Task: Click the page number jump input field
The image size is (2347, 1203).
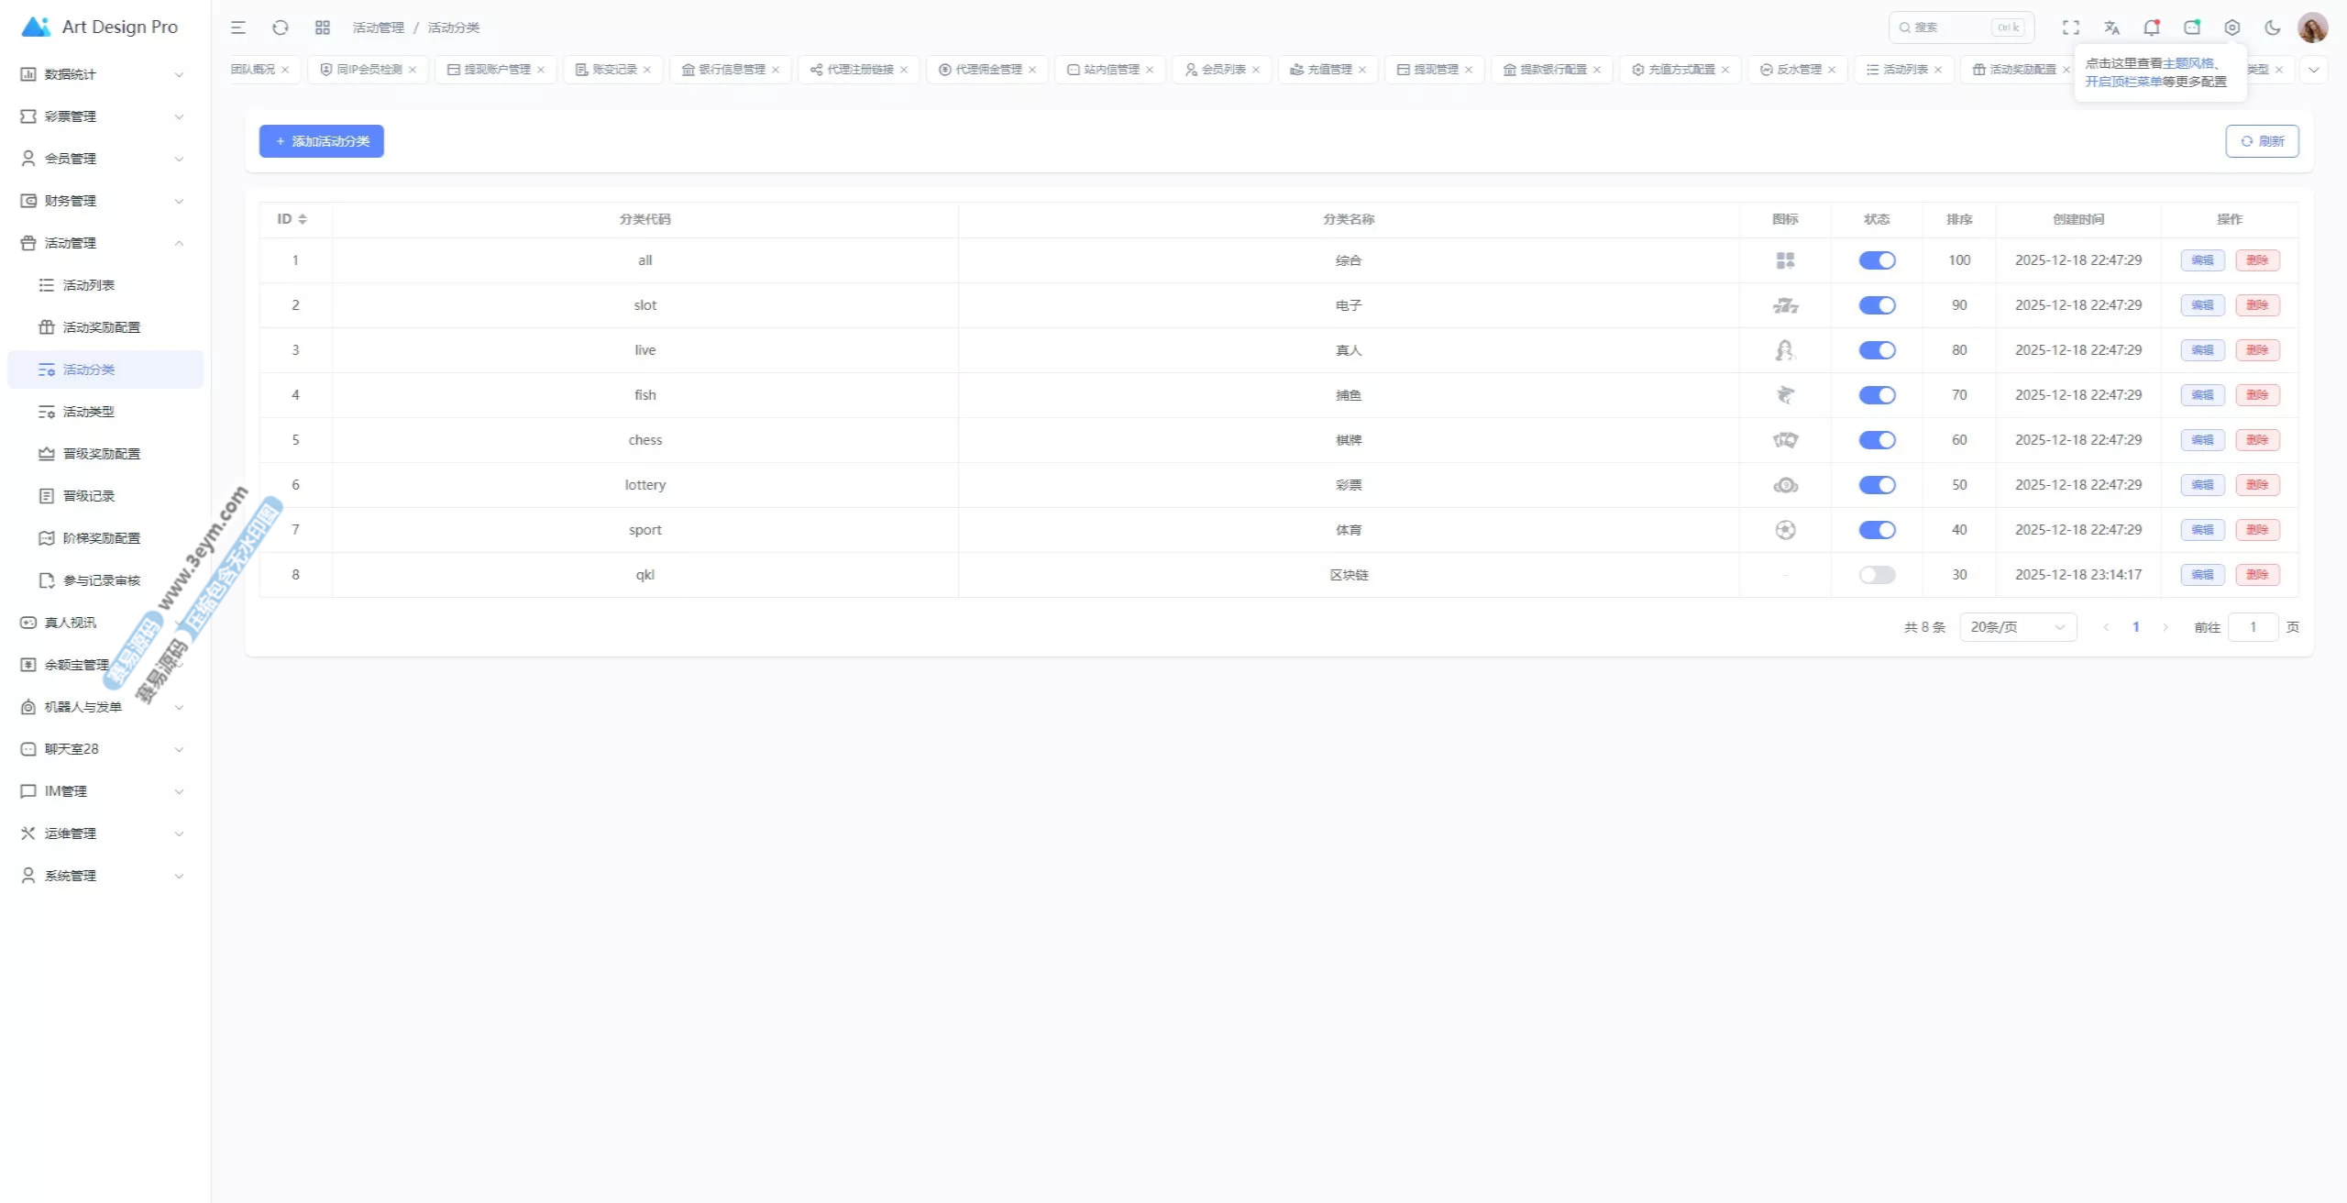Action: [x=2253, y=627]
